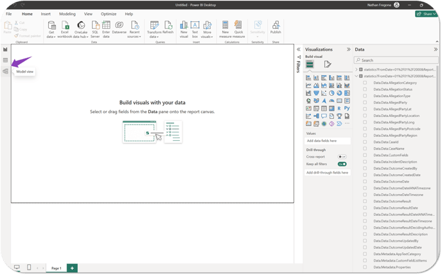Screen dimensions: 442x275
Task: Switch to Insert ribbon tab
Action: coord(46,14)
